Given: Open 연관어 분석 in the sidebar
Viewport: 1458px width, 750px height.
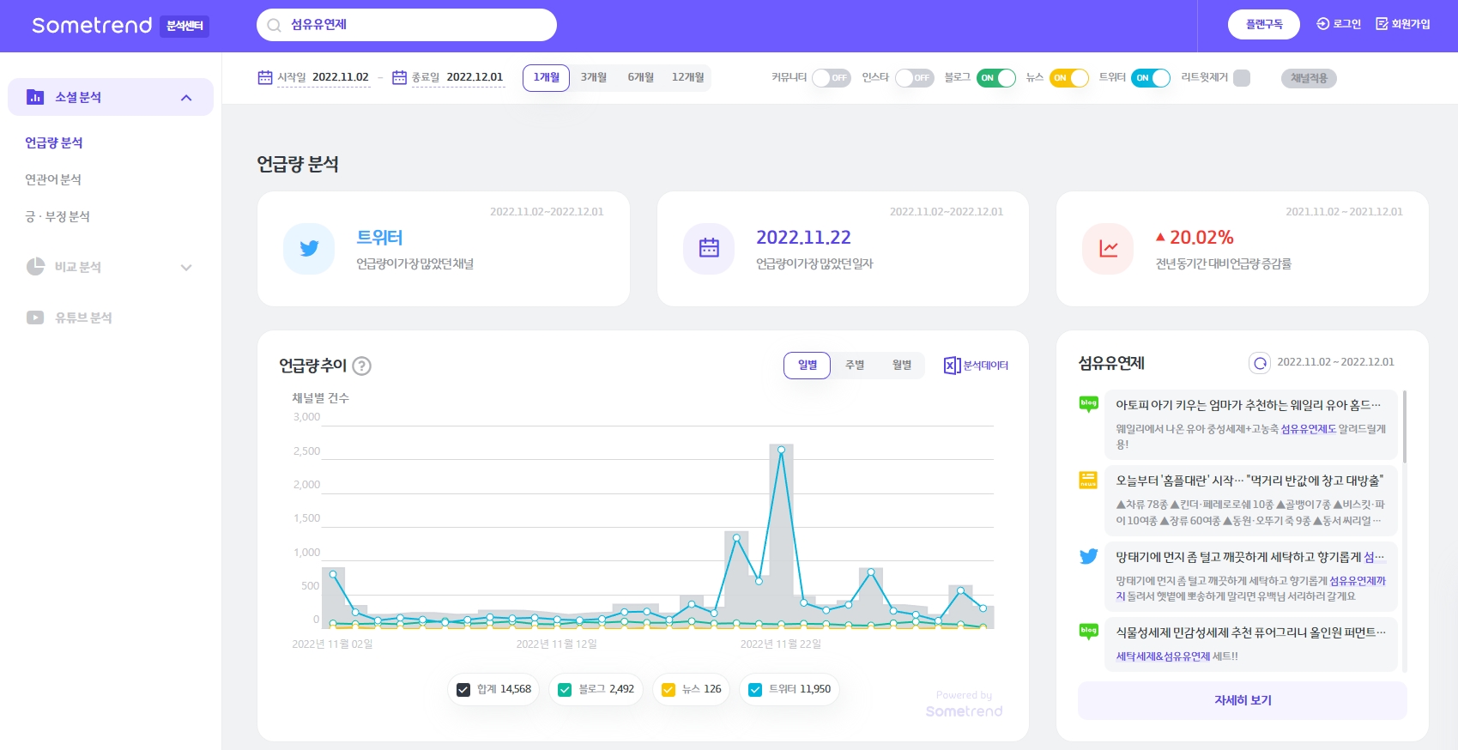Looking at the screenshot, I should tap(53, 179).
